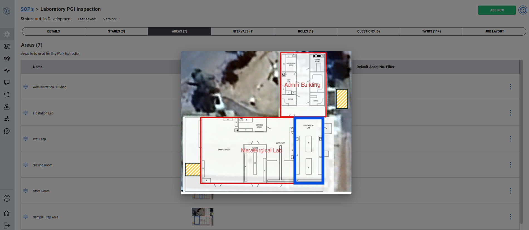
Task: Open the Tasks (114) tab
Action: pos(431,31)
